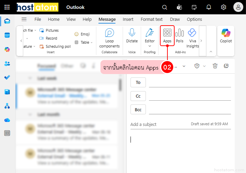Open My Day calendar-check icon
The image size is (246, 173).
point(194,7)
